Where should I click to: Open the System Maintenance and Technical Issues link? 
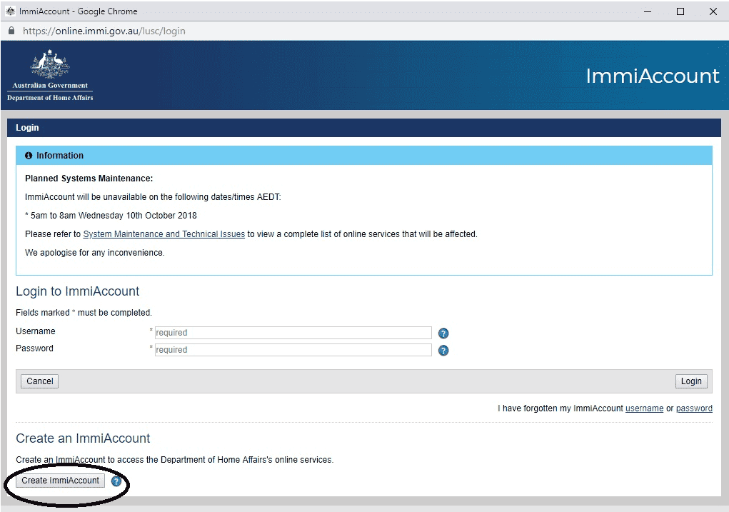(164, 234)
